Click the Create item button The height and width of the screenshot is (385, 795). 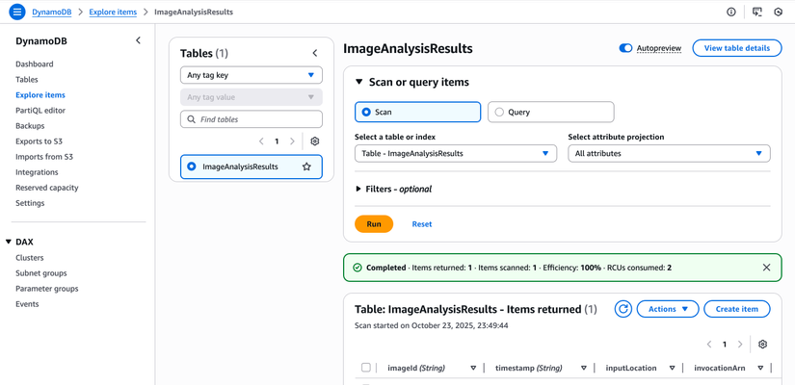tap(736, 309)
